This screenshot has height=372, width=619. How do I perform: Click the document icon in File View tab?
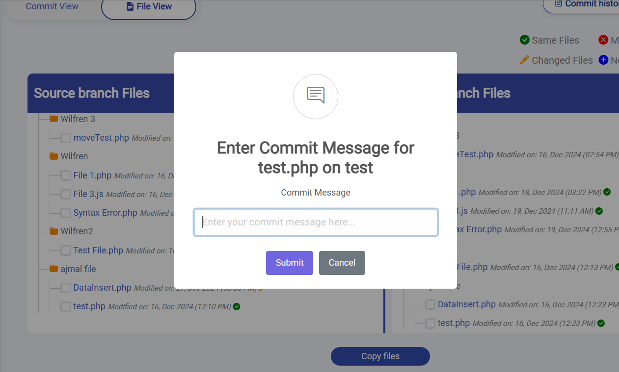click(x=130, y=7)
